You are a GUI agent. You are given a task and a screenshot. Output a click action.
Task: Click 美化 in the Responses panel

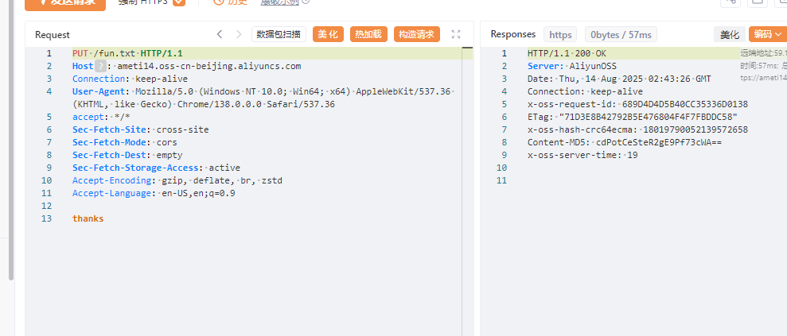(730, 34)
